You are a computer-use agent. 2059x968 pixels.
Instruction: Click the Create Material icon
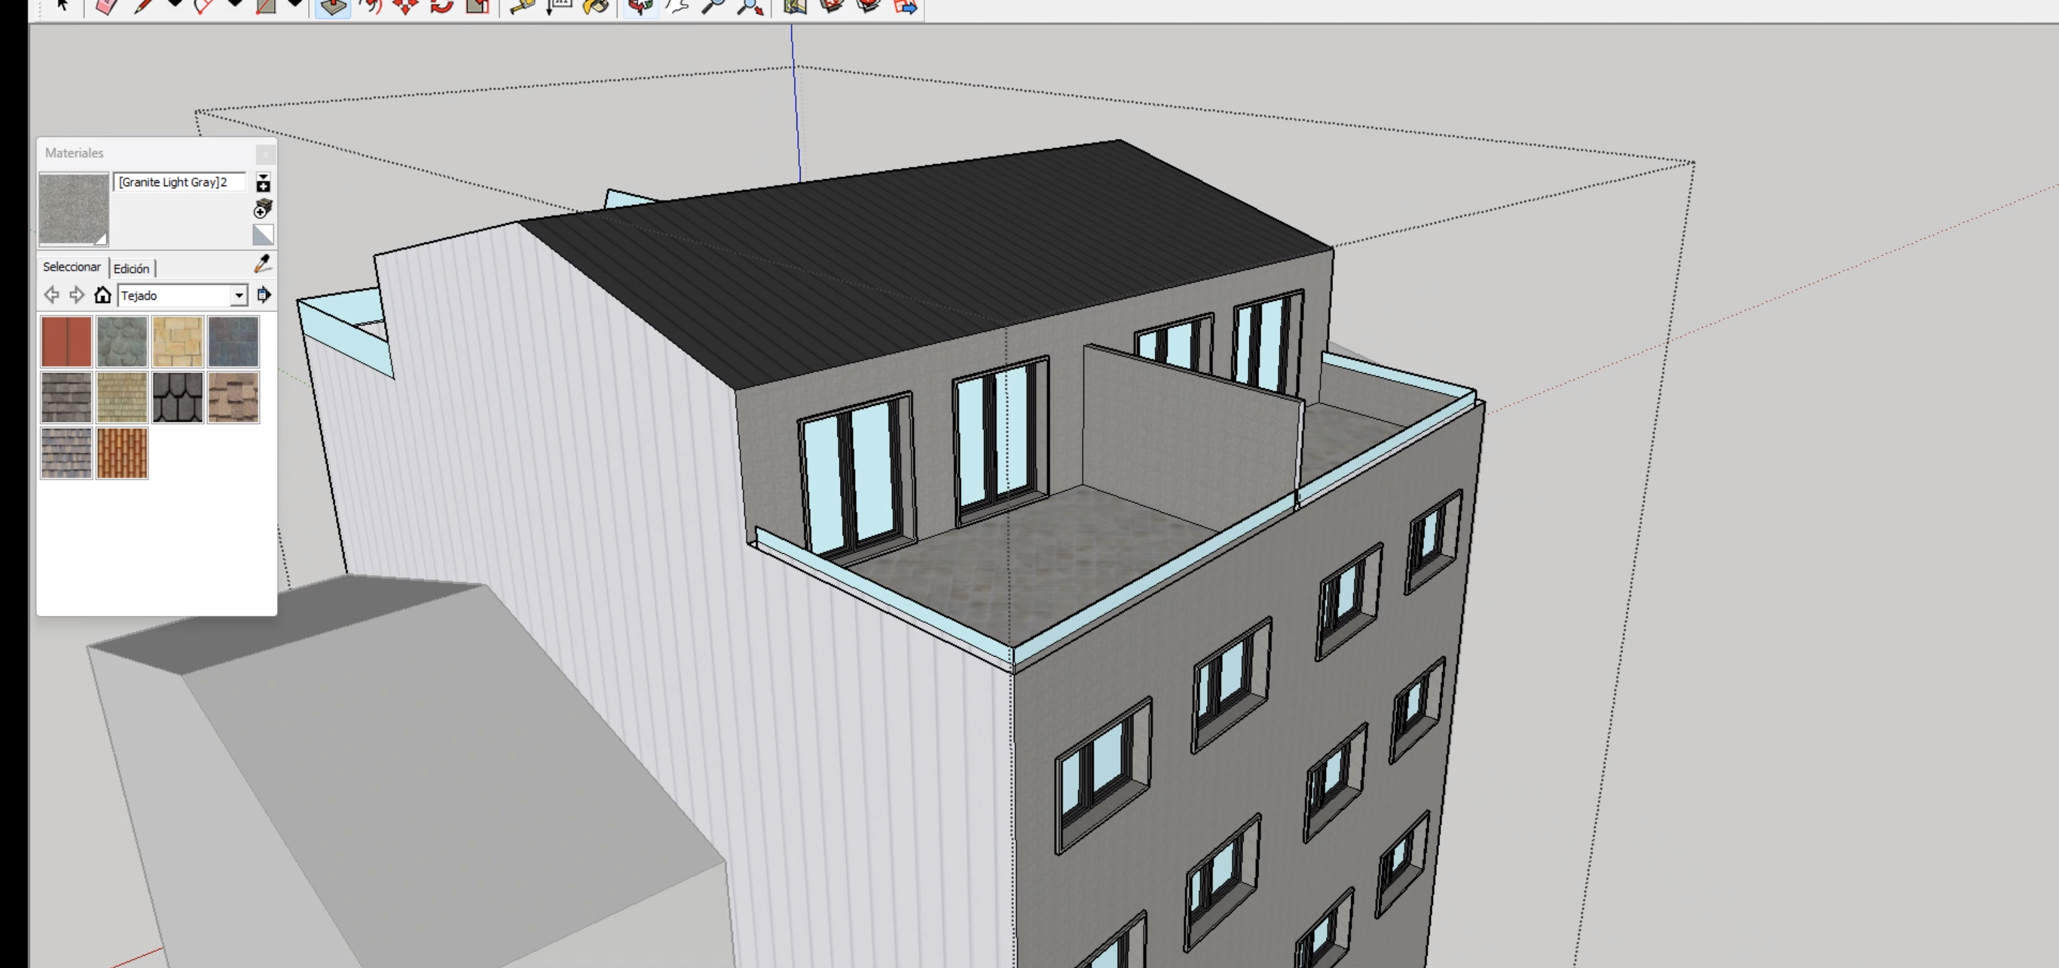[263, 210]
